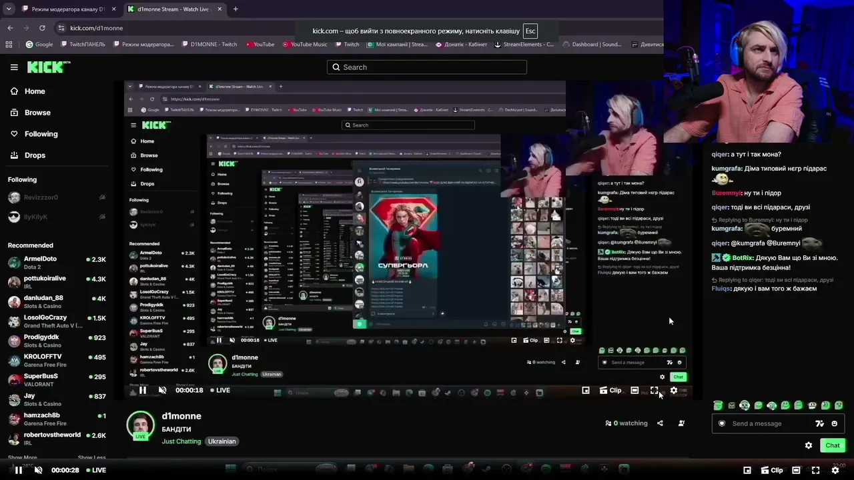
Task: Open the TwitchПАНЕЛЬ bookmark in the main bookmarks bar
Action: point(83,45)
